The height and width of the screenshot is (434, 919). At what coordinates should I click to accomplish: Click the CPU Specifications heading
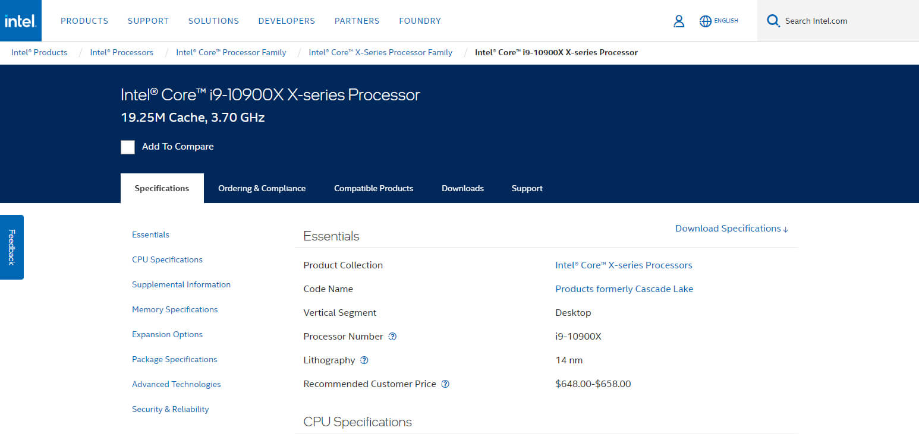[x=357, y=422]
